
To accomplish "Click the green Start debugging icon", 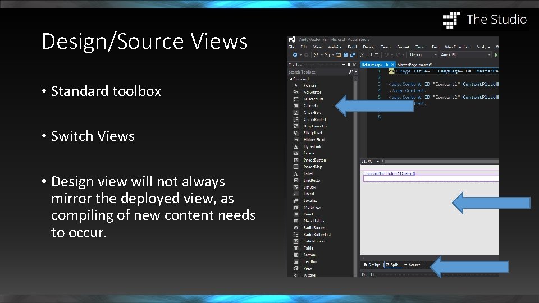I will click(x=496, y=55).
